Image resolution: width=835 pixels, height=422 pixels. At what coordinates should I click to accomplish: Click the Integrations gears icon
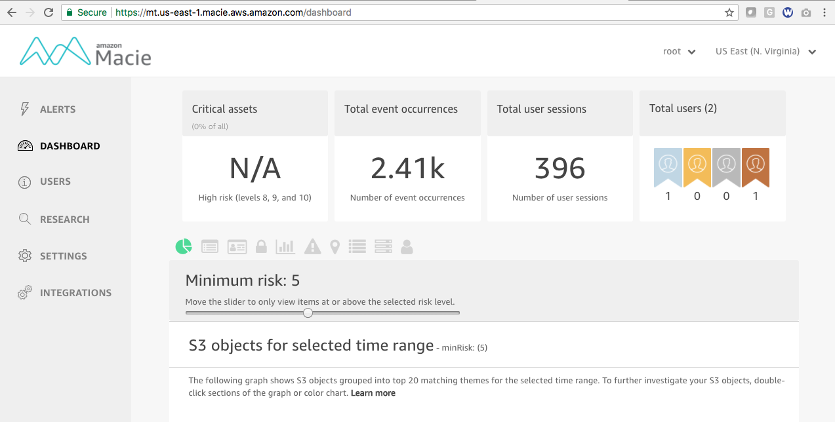pyautogui.click(x=25, y=292)
